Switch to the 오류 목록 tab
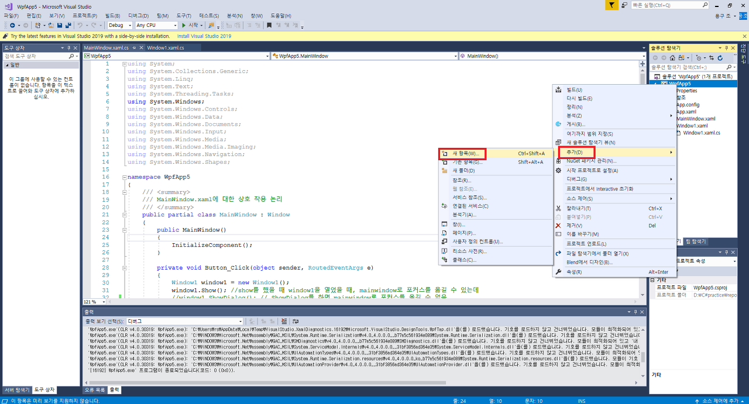 pyautogui.click(x=95, y=389)
